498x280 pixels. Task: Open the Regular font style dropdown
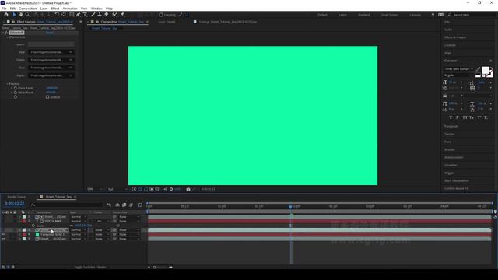point(458,75)
